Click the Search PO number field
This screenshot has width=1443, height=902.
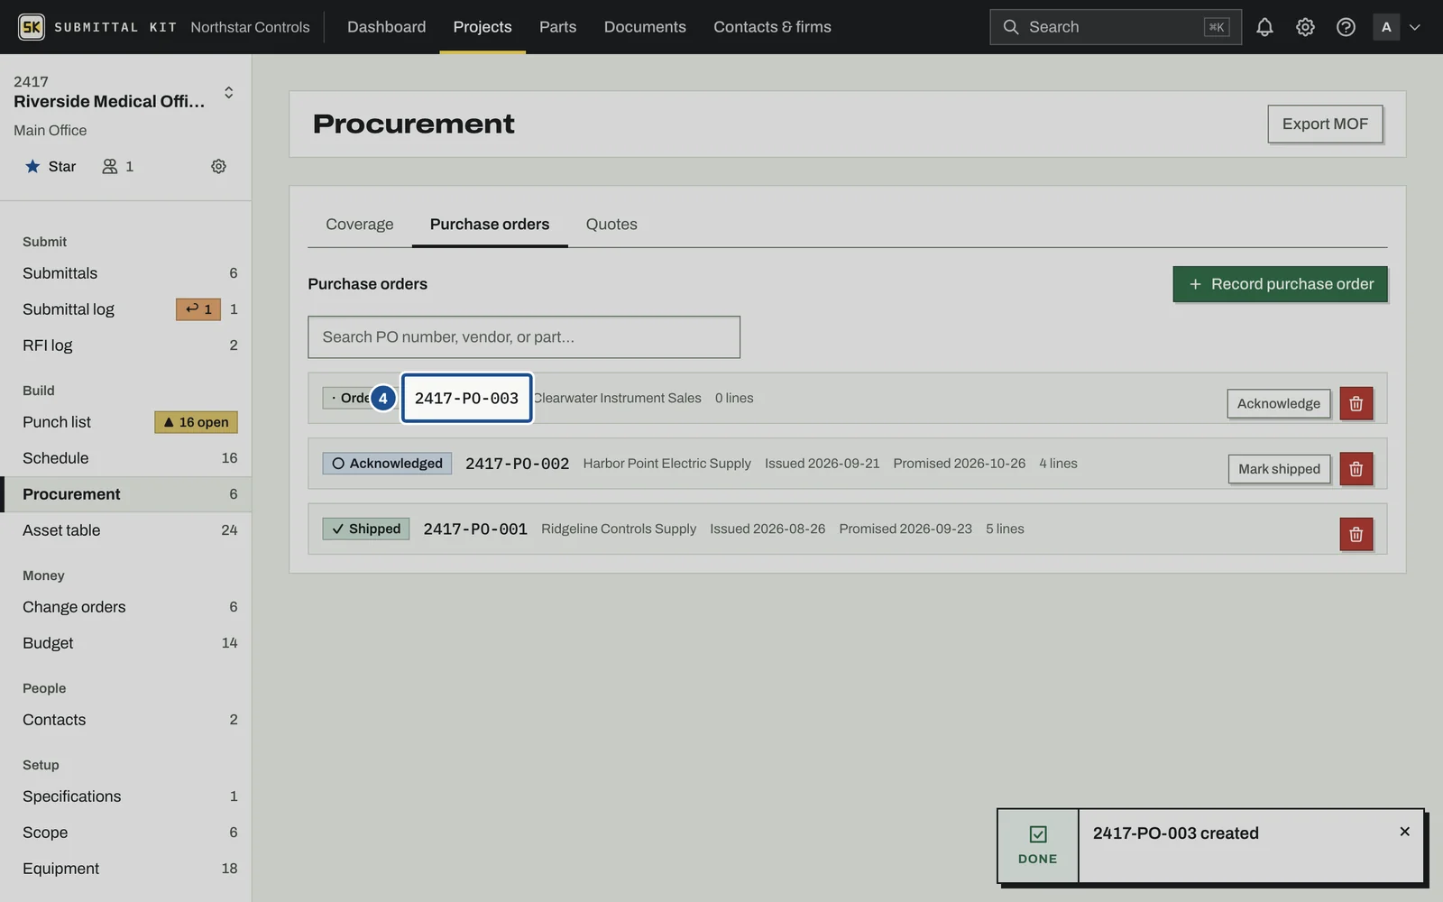[x=524, y=336]
